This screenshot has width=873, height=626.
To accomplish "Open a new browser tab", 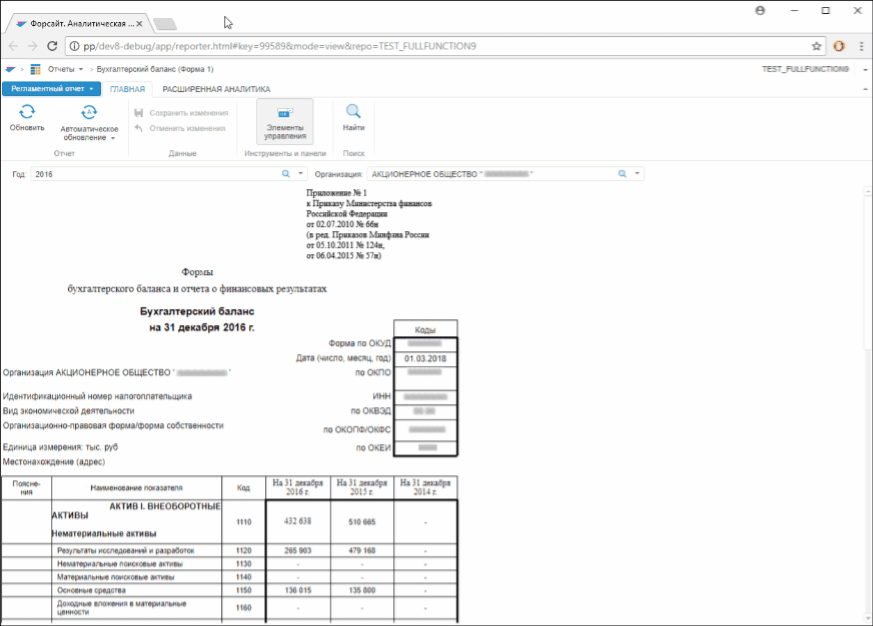I will 165,24.
